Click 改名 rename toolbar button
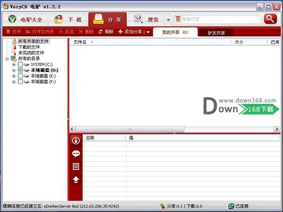 66,32
